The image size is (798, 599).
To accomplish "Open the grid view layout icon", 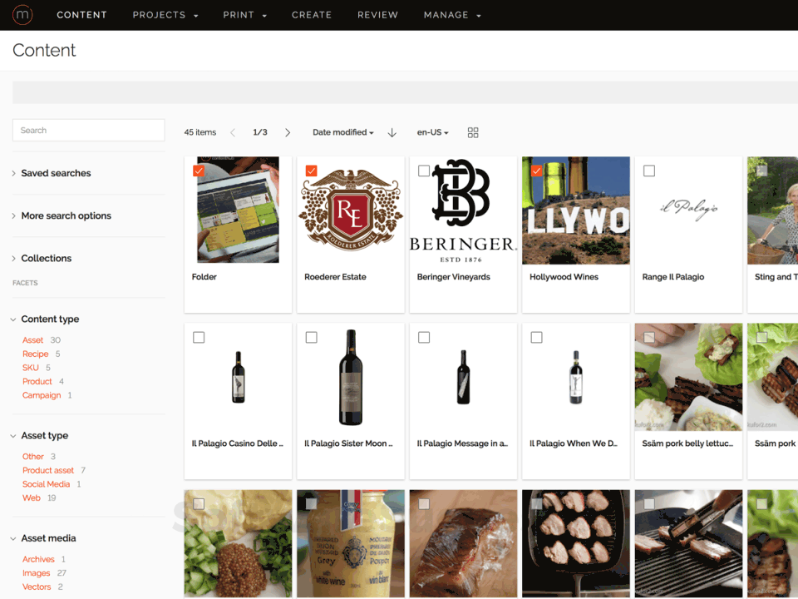I will click(472, 132).
